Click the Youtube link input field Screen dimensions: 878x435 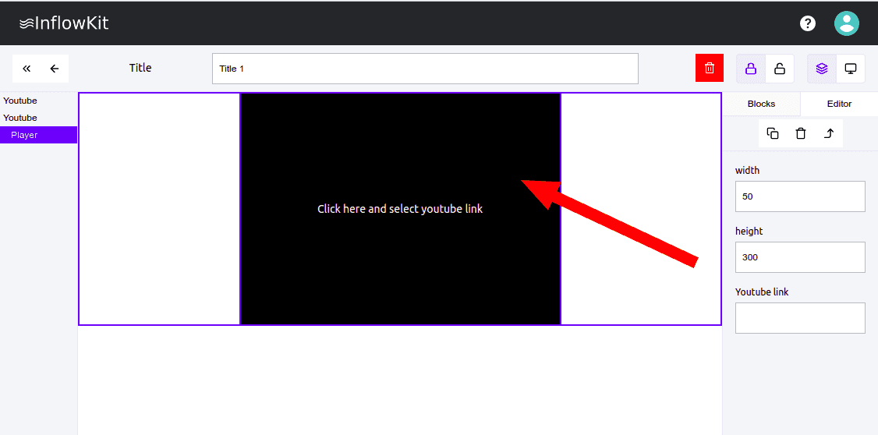[800, 318]
